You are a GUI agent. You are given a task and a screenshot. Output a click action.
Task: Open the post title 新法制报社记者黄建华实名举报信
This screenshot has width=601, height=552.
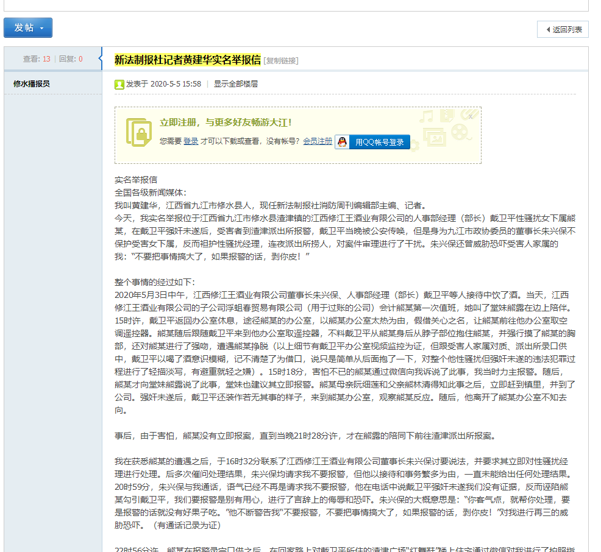point(187,60)
